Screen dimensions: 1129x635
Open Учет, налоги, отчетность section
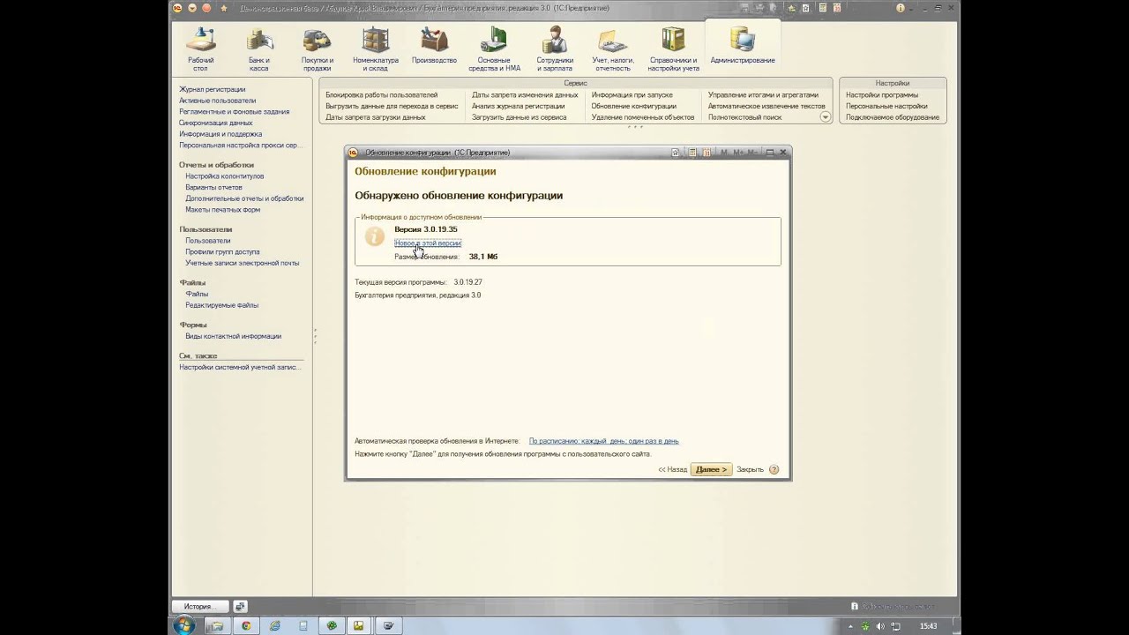[x=612, y=49]
